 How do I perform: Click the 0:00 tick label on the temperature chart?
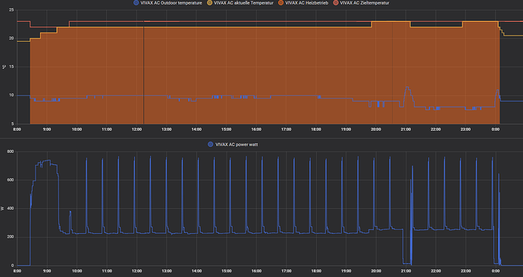tap(496, 129)
